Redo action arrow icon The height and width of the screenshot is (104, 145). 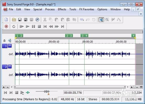(x=88, y=20)
